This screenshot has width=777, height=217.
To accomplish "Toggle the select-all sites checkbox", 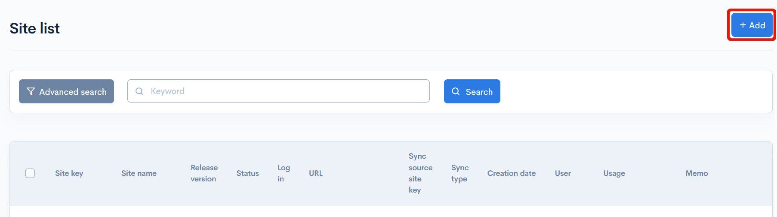I will click(x=30, y=173).
